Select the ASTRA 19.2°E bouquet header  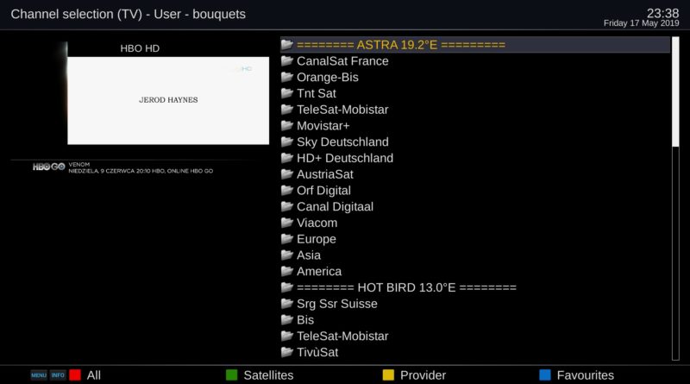tap(475, 45)
